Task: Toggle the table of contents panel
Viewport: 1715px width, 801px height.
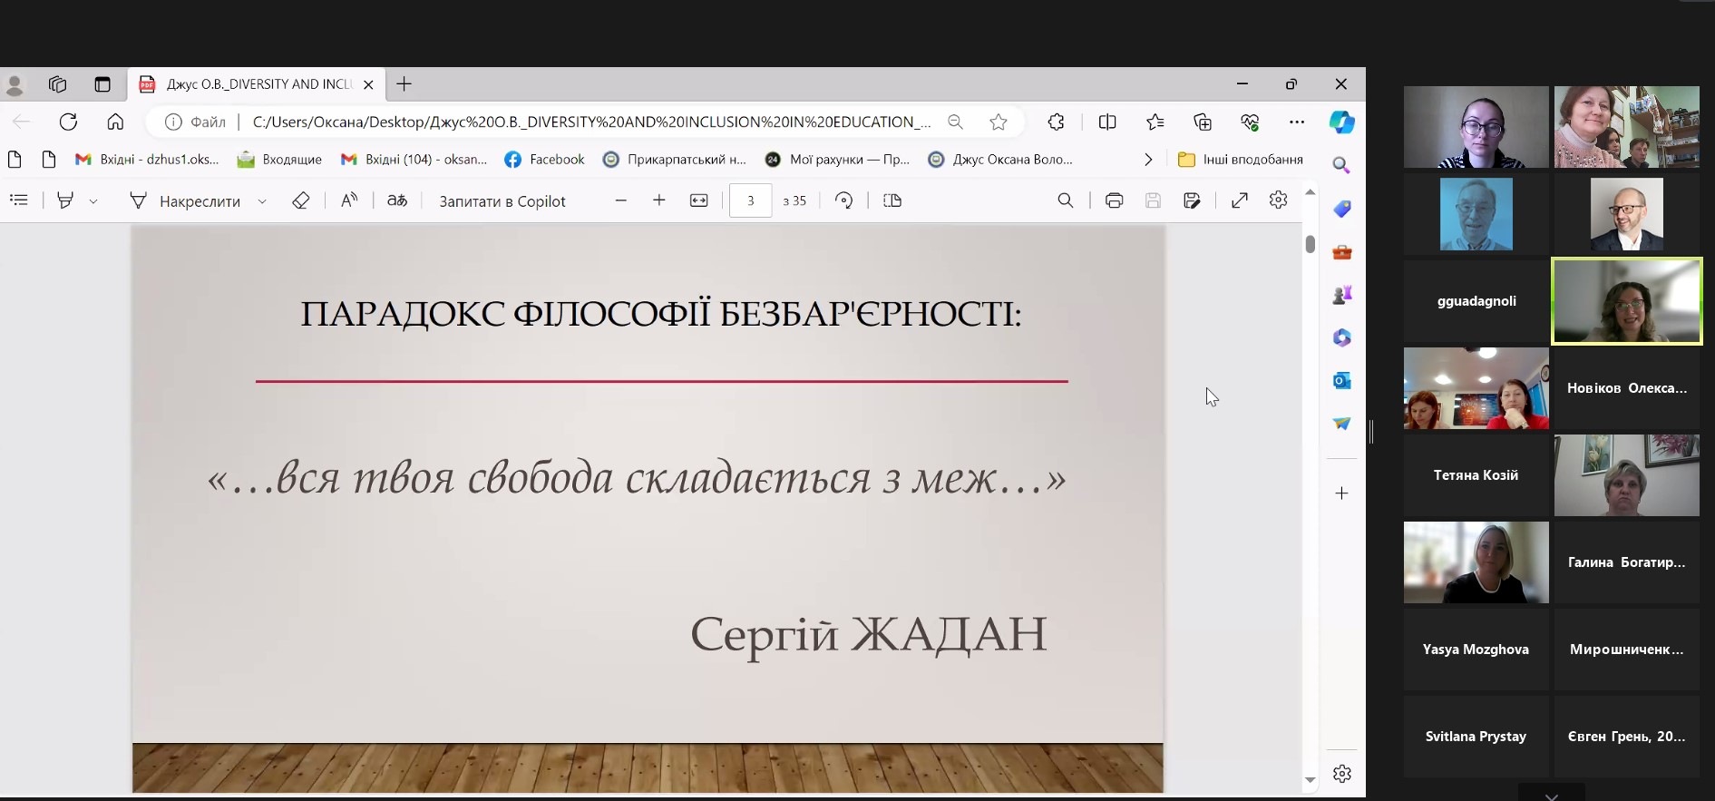Action: (19, 200)
